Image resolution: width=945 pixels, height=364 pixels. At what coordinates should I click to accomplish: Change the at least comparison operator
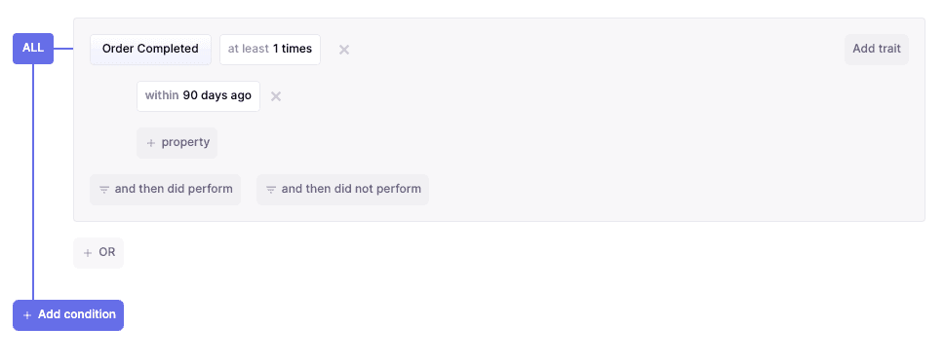coord(249,50)
